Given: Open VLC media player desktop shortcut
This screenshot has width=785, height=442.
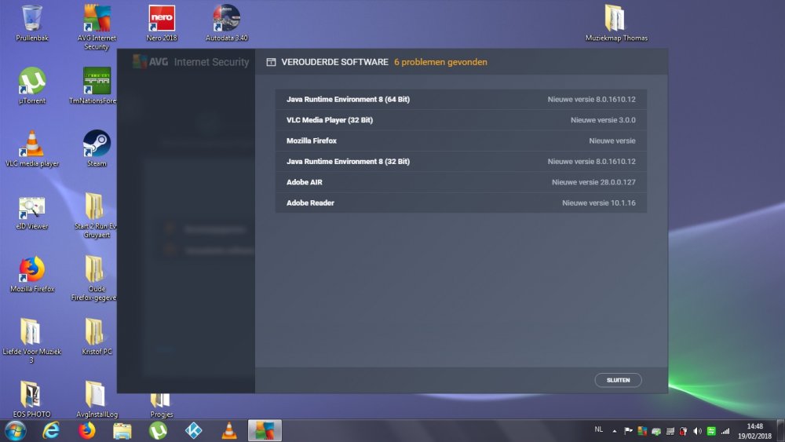Looking at the screenshot, I should pos(32,148).
